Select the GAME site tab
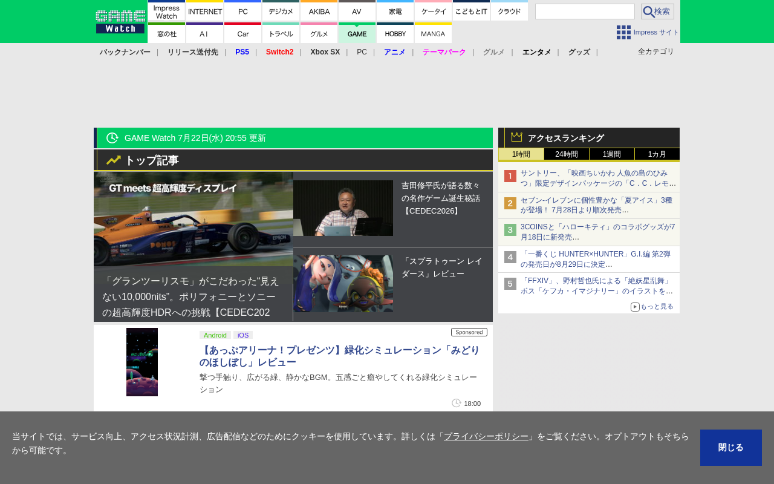774x484 pixels. click(x=357, y=33)
